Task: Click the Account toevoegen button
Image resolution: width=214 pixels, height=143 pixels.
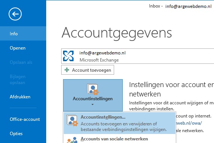Action: 87,70
